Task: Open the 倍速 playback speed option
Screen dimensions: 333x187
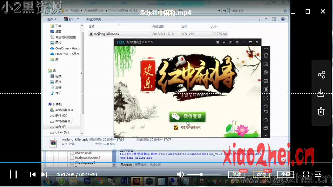Action: tap(237, 174)
